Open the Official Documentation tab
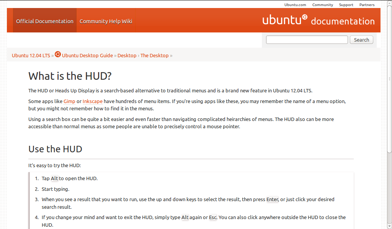Image resolution: width=392 pixels, height=229 pixels. (x=45, y=21)
